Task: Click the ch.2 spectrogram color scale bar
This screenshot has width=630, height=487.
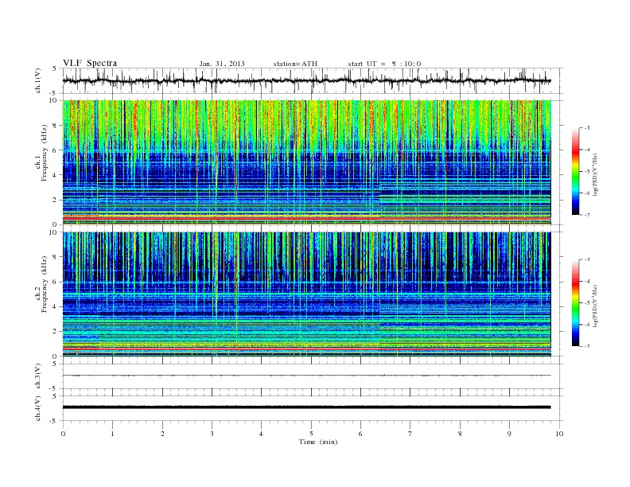Action: coord(575,302)
